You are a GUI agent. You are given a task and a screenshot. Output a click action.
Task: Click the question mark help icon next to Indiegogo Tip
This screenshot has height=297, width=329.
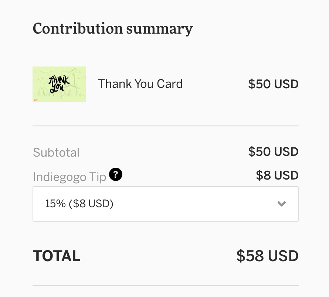pyautogui.click(x=116, y=174)
